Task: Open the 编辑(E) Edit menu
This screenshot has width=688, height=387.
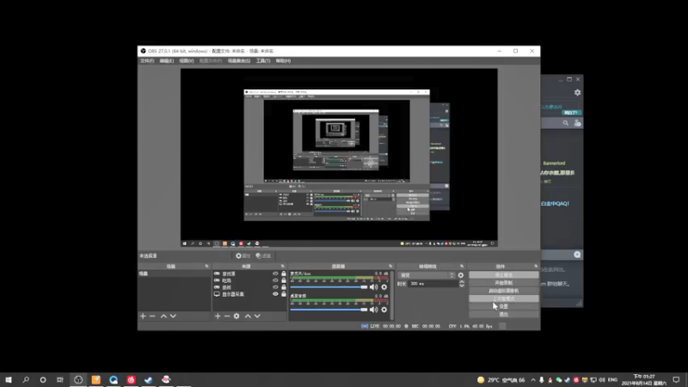Action: tap(167, 61)
